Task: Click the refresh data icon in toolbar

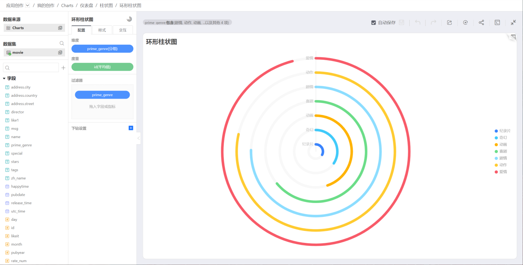Action: (465, 22)
